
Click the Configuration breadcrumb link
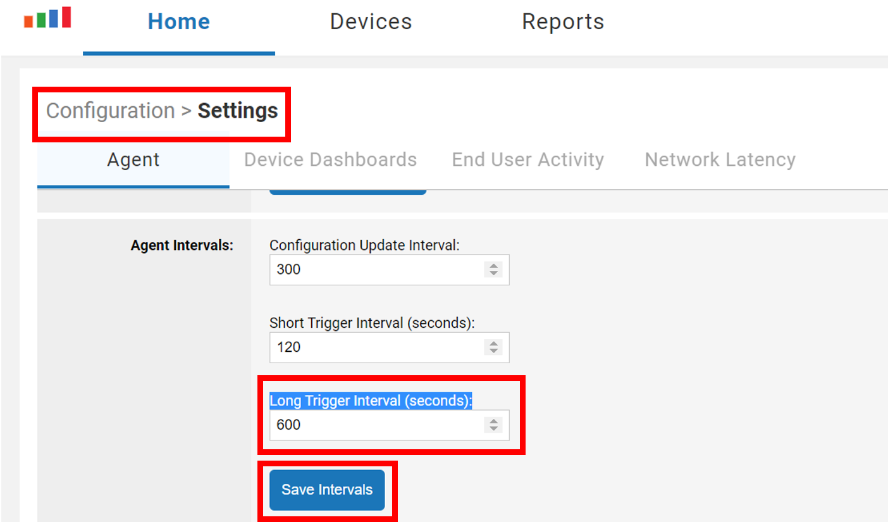[x=110, y=111]
